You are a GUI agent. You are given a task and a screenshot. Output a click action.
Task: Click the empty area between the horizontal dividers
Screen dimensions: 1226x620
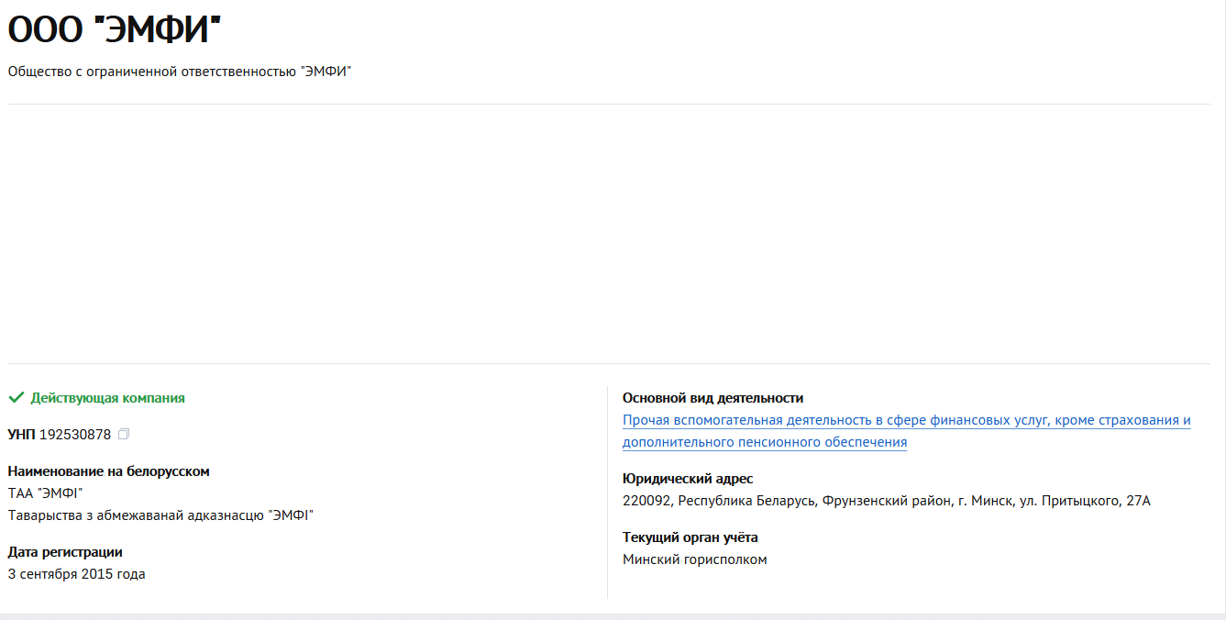point(609,234)
